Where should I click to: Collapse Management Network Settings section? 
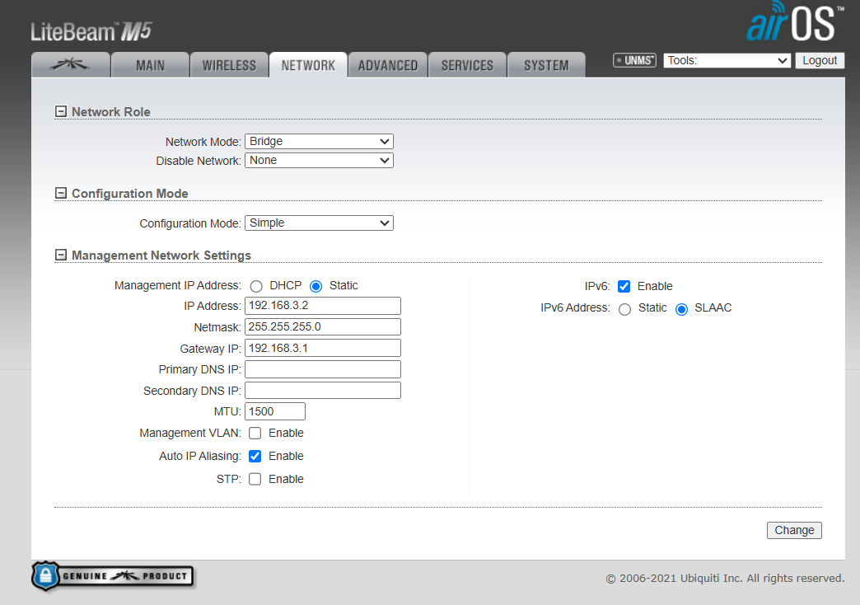tap(60, 256)
